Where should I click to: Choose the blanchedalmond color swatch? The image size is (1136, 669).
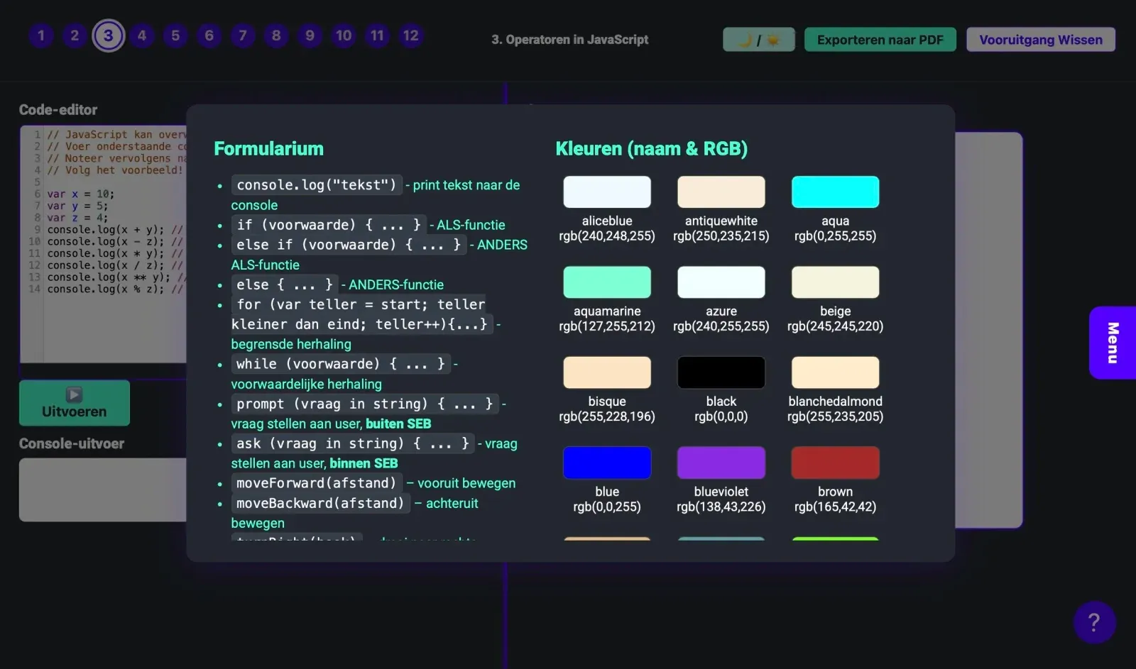tap(836, 372)
